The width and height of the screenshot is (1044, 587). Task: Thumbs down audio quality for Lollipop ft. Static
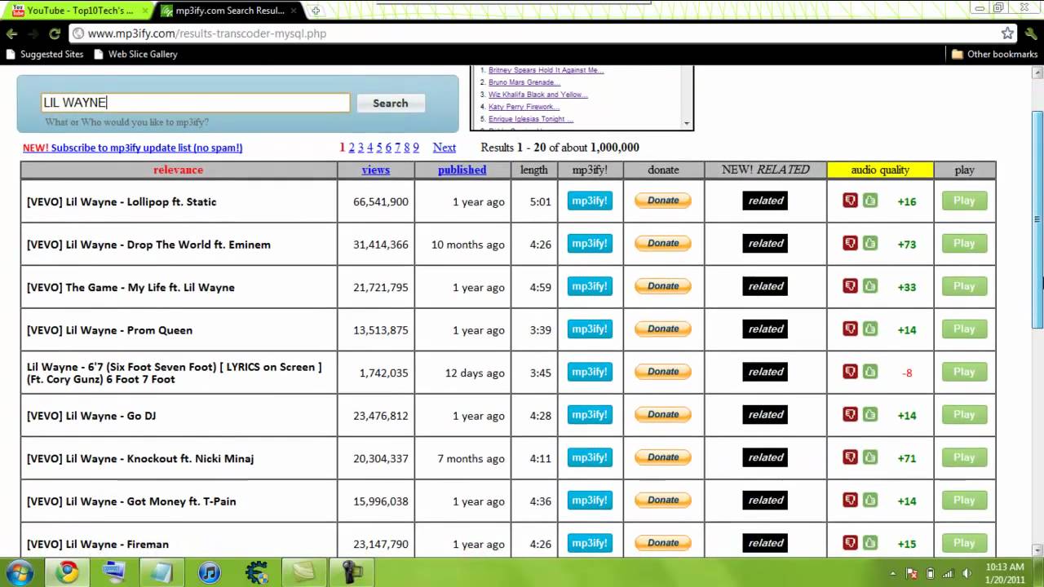pos(850,201)
